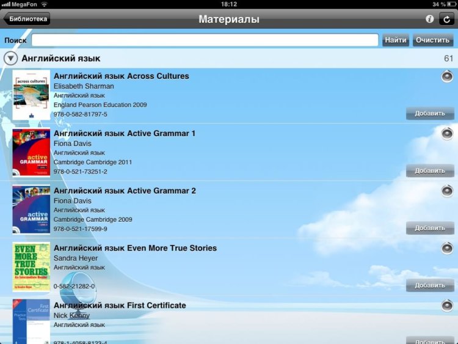Tap the 18:12 clock in status bar
Image resolution: width=458 pixels, height=344 pixels.
(x=229, y=4)
